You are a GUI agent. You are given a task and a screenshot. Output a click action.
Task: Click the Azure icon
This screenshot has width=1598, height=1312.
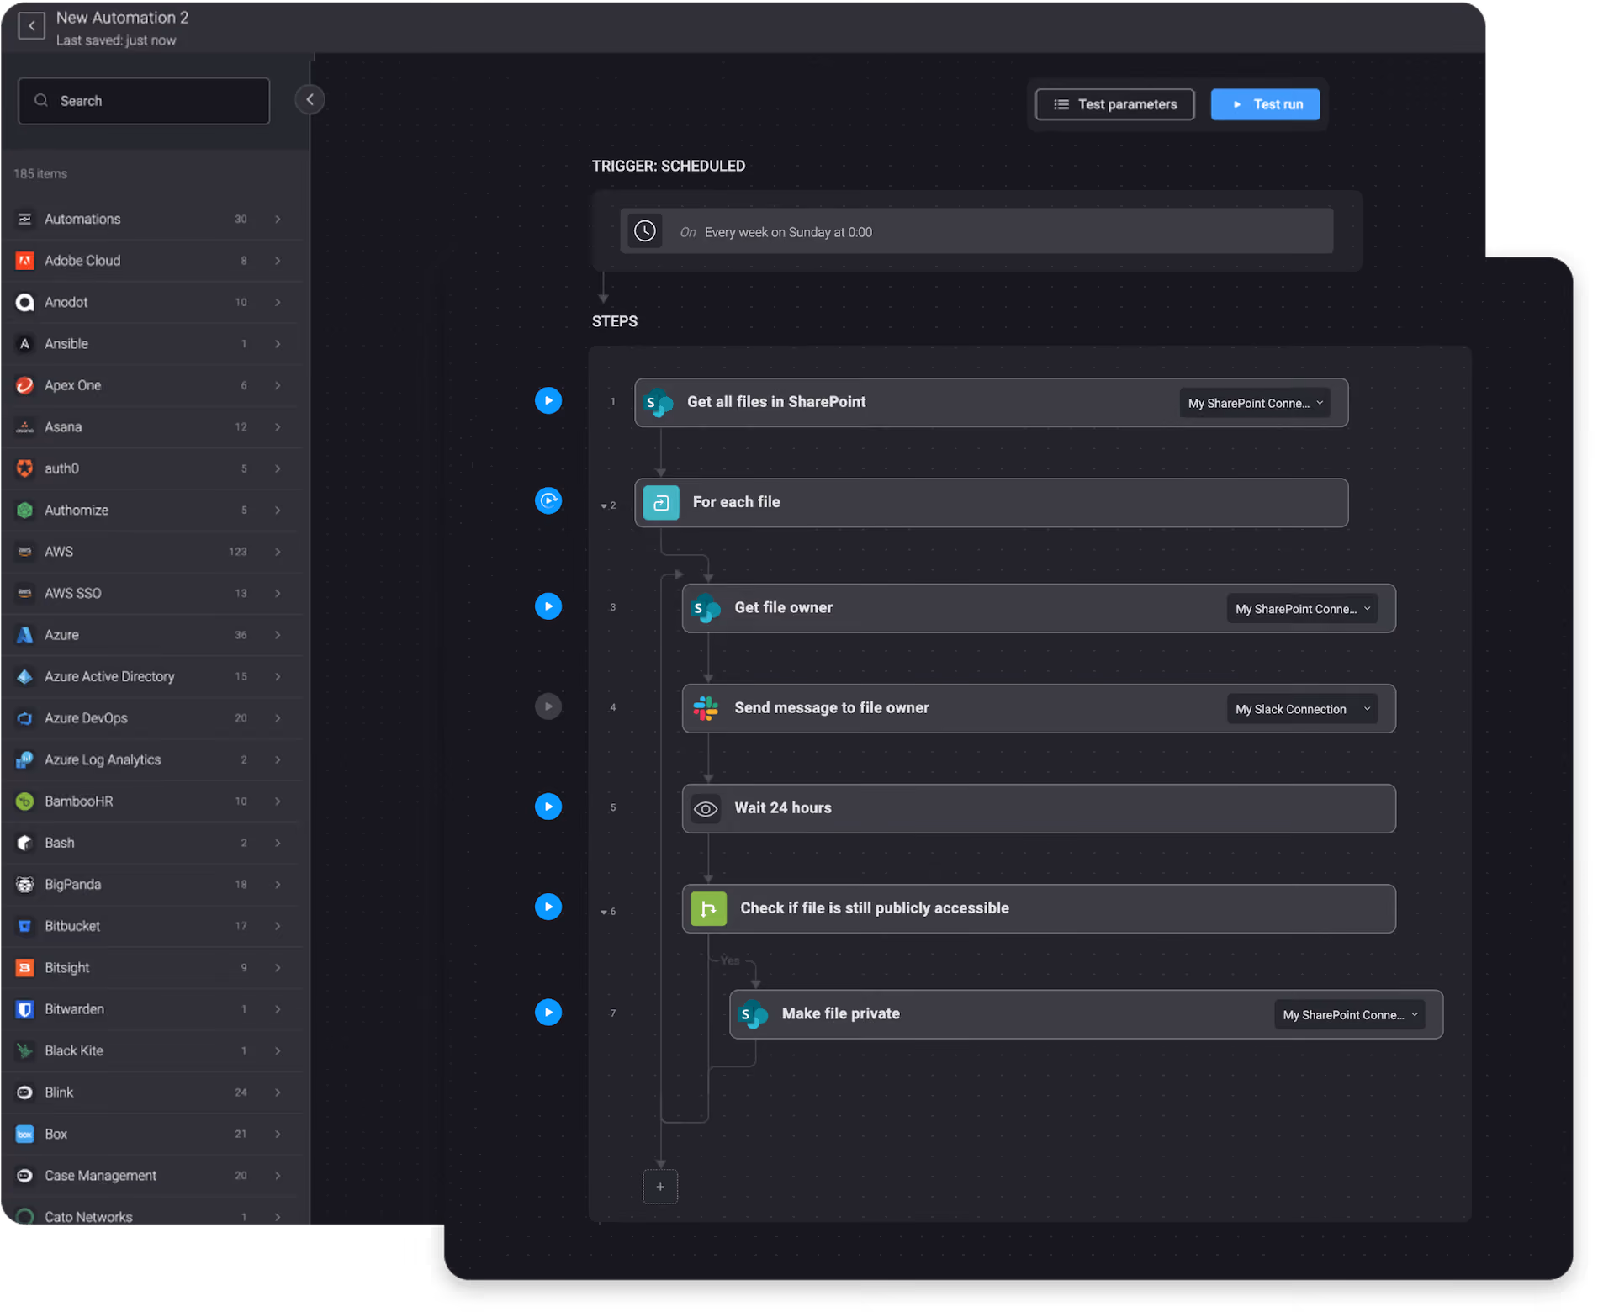click(25, 635)
